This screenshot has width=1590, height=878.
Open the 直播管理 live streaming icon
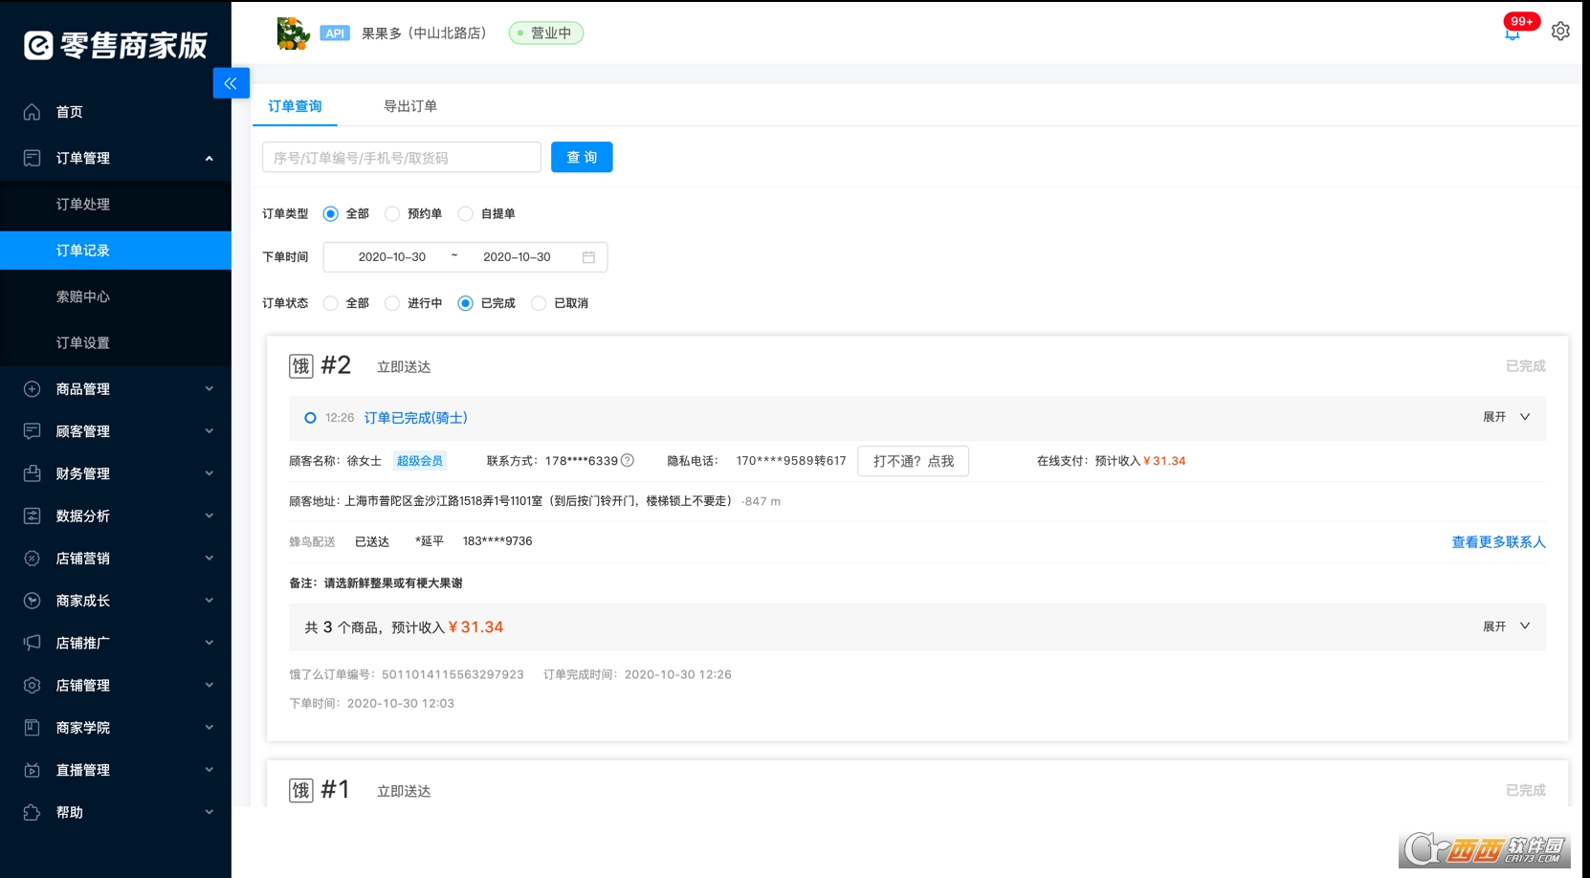tap(31, 770)
